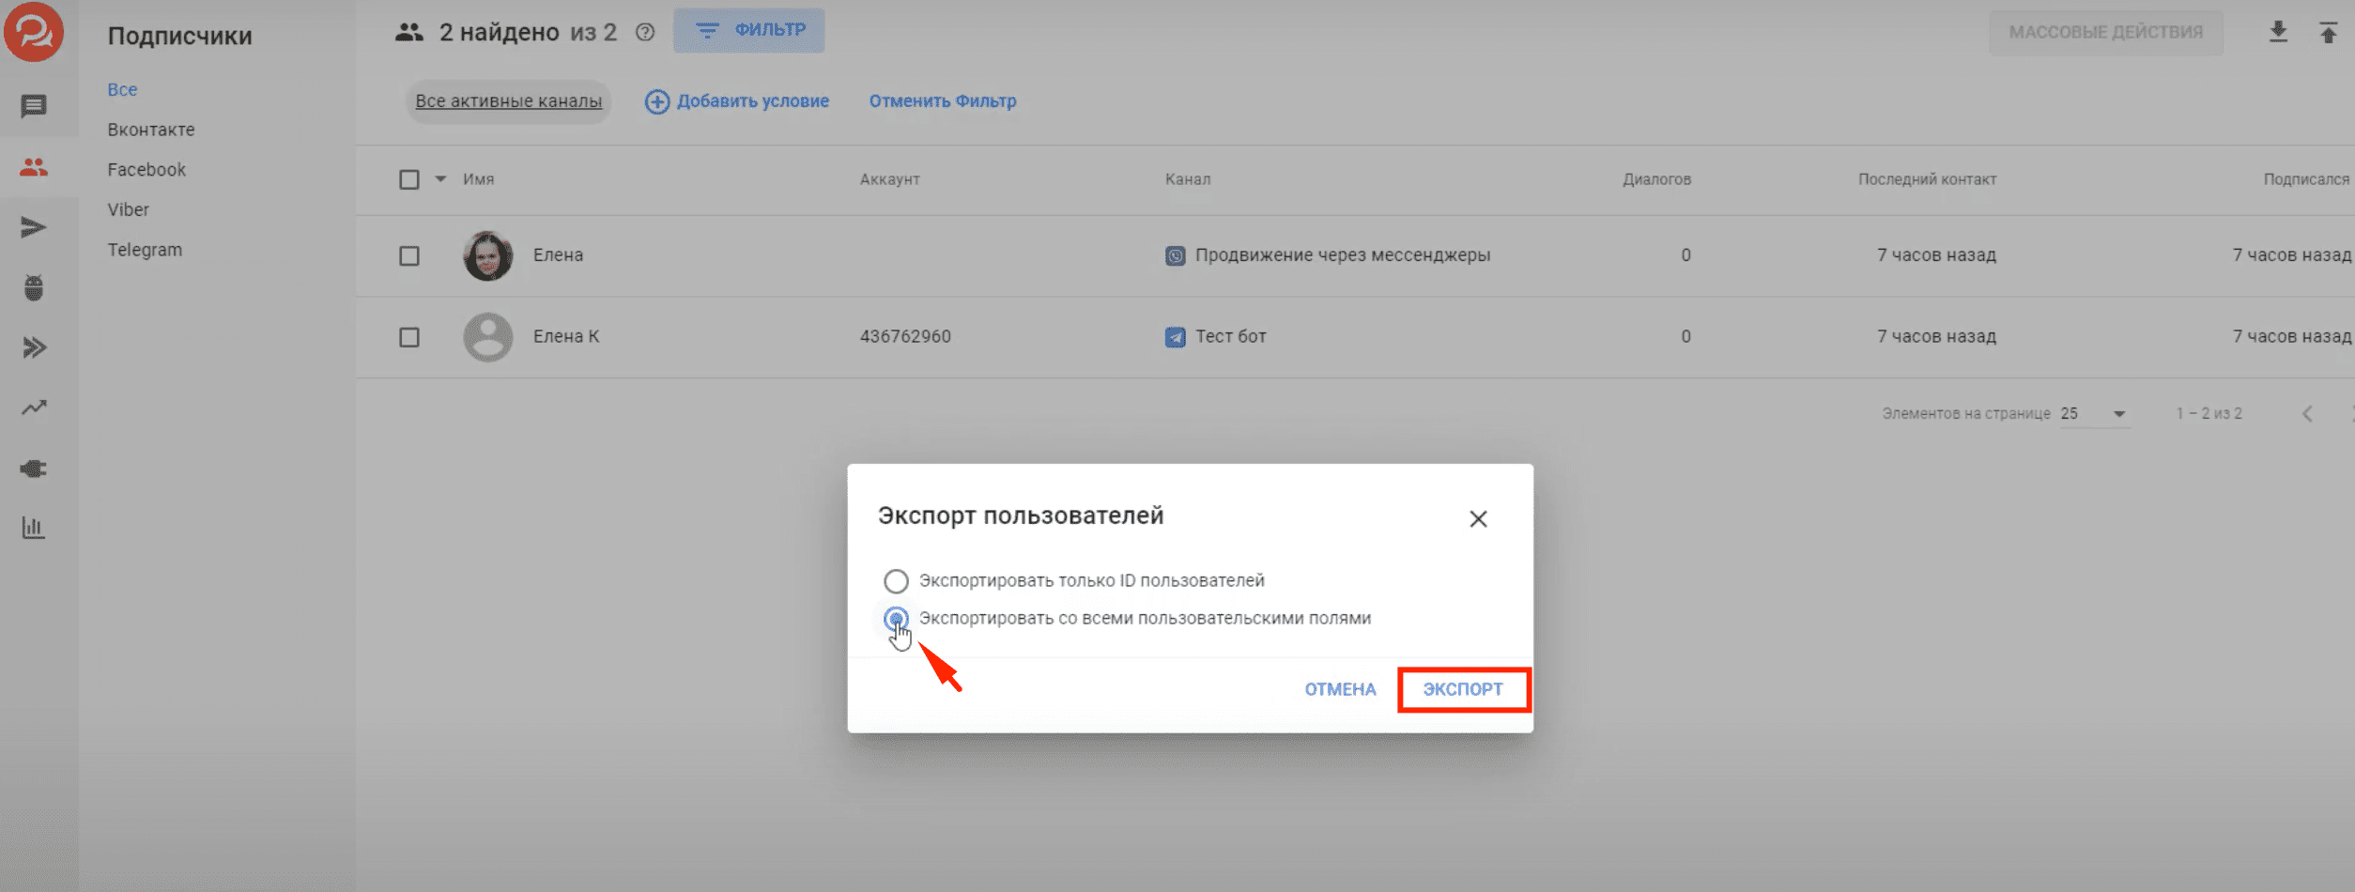Click the name Елена К
2355x892 pixels.
coord(566,337)
